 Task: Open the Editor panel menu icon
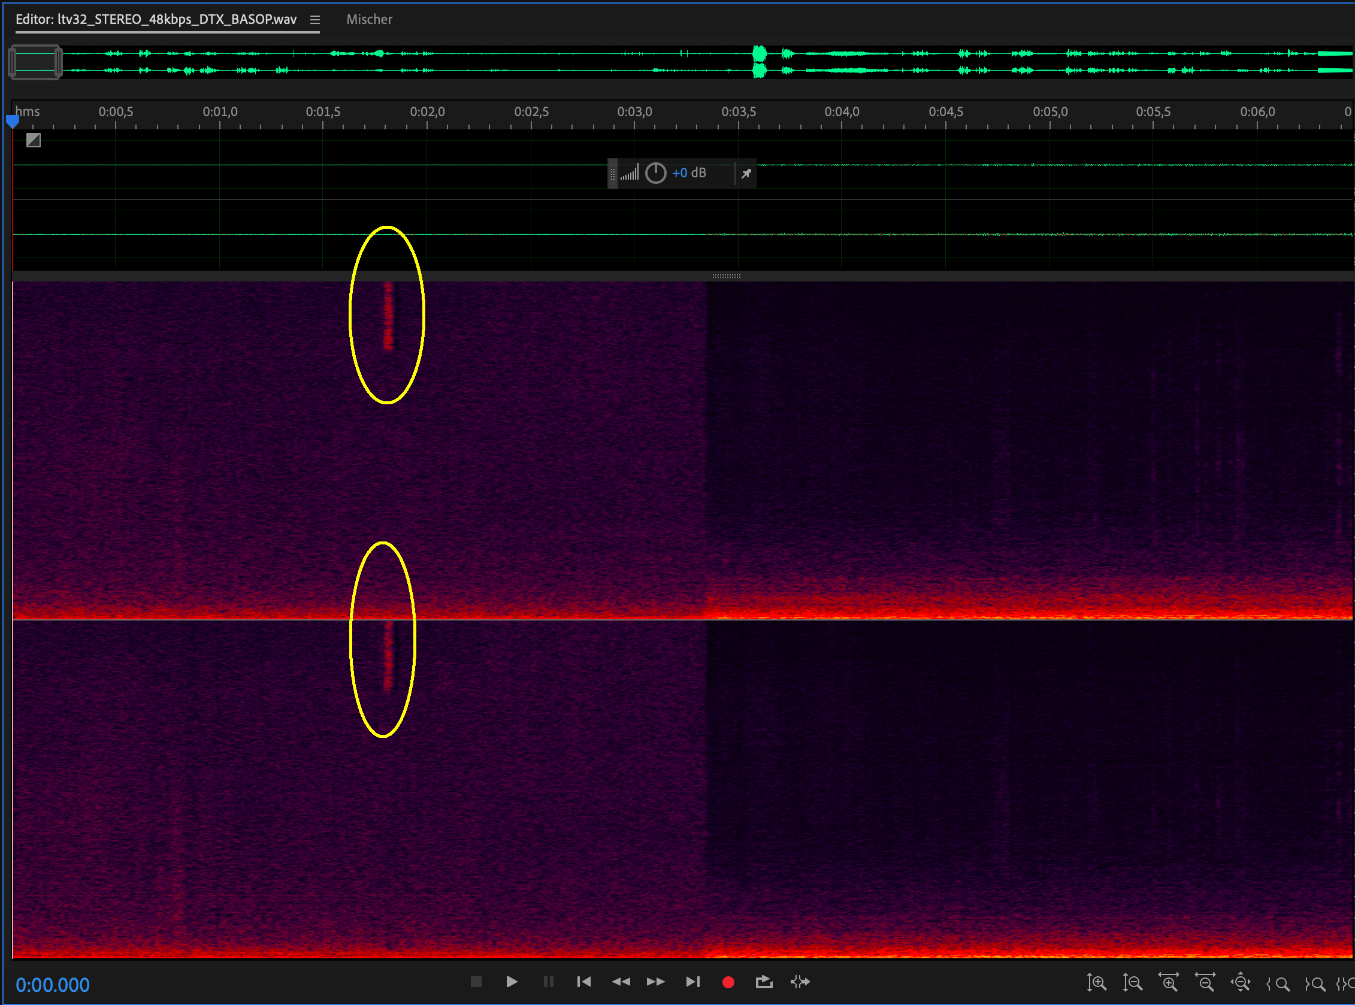pos(314,20)
